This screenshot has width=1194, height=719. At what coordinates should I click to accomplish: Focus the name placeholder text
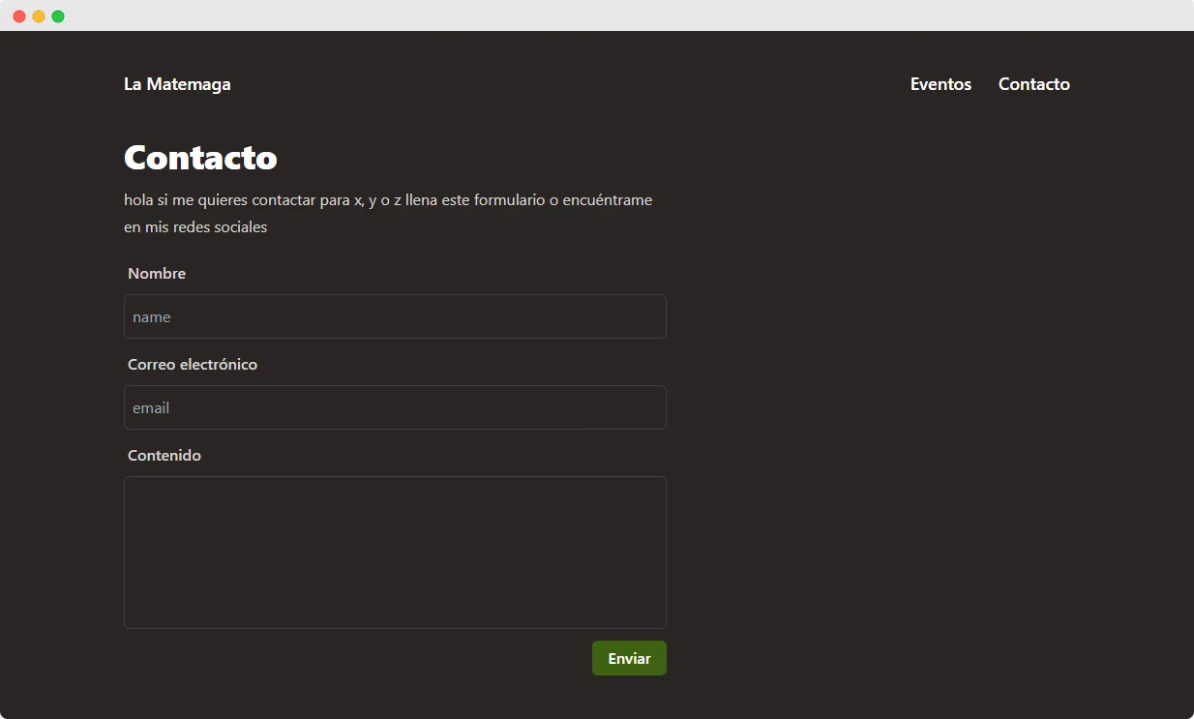(x=151, y=316)
